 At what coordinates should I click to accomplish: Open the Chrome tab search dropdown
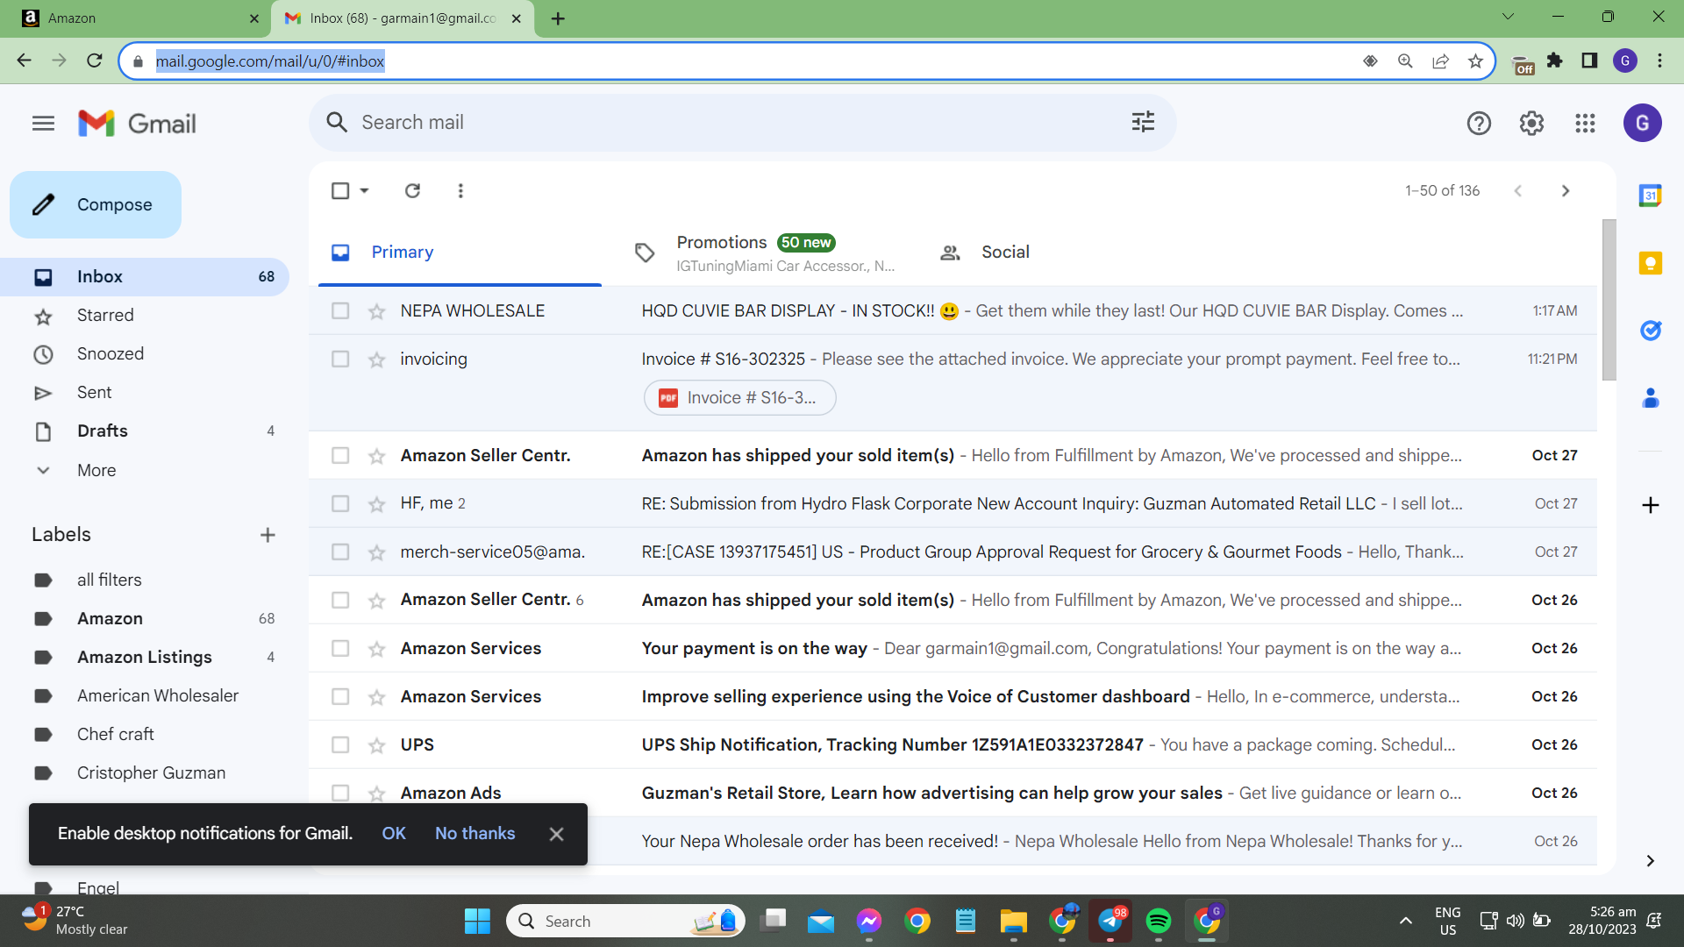tap(1508, 17)
